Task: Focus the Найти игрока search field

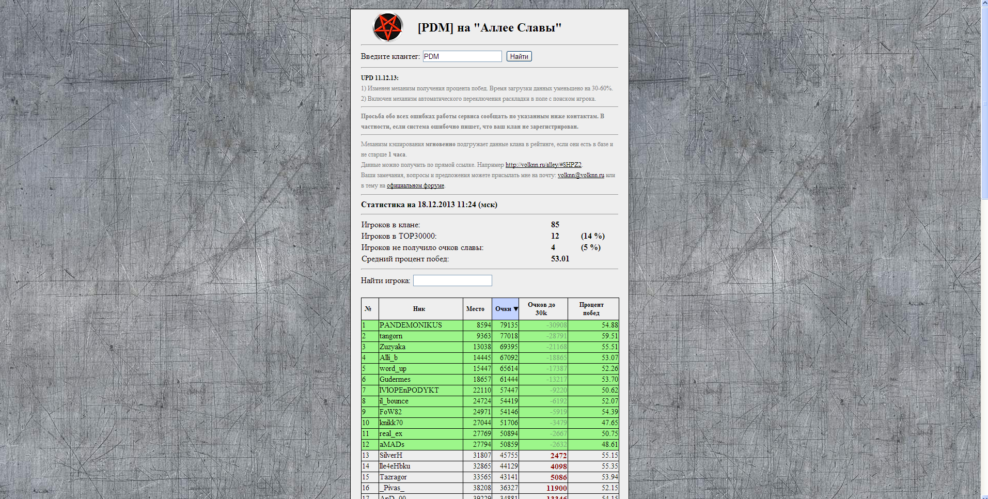Action: pos(452,280)
